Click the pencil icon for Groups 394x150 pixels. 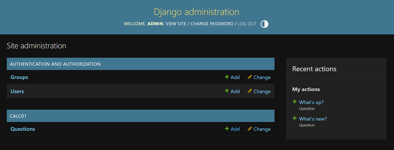pos(250,77)
